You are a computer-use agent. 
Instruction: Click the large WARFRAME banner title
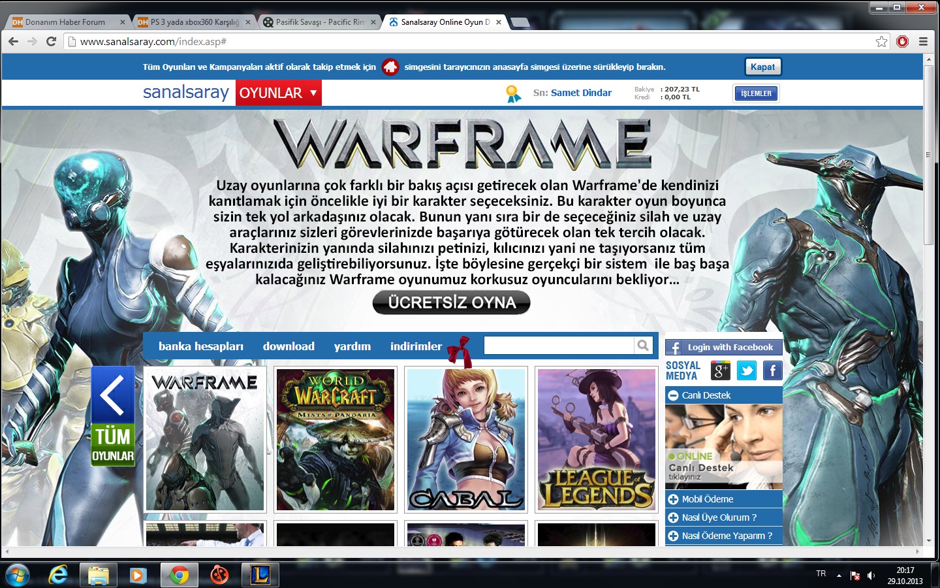click(462, 144)
